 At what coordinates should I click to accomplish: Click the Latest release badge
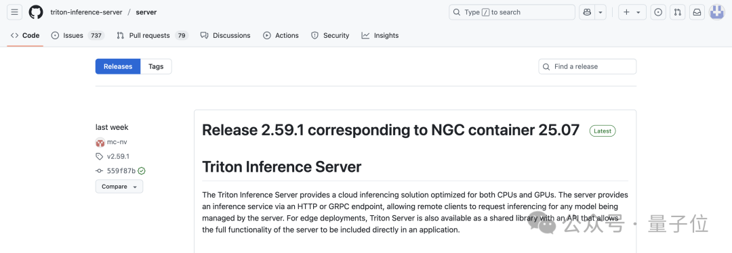(x=603, y=131)
